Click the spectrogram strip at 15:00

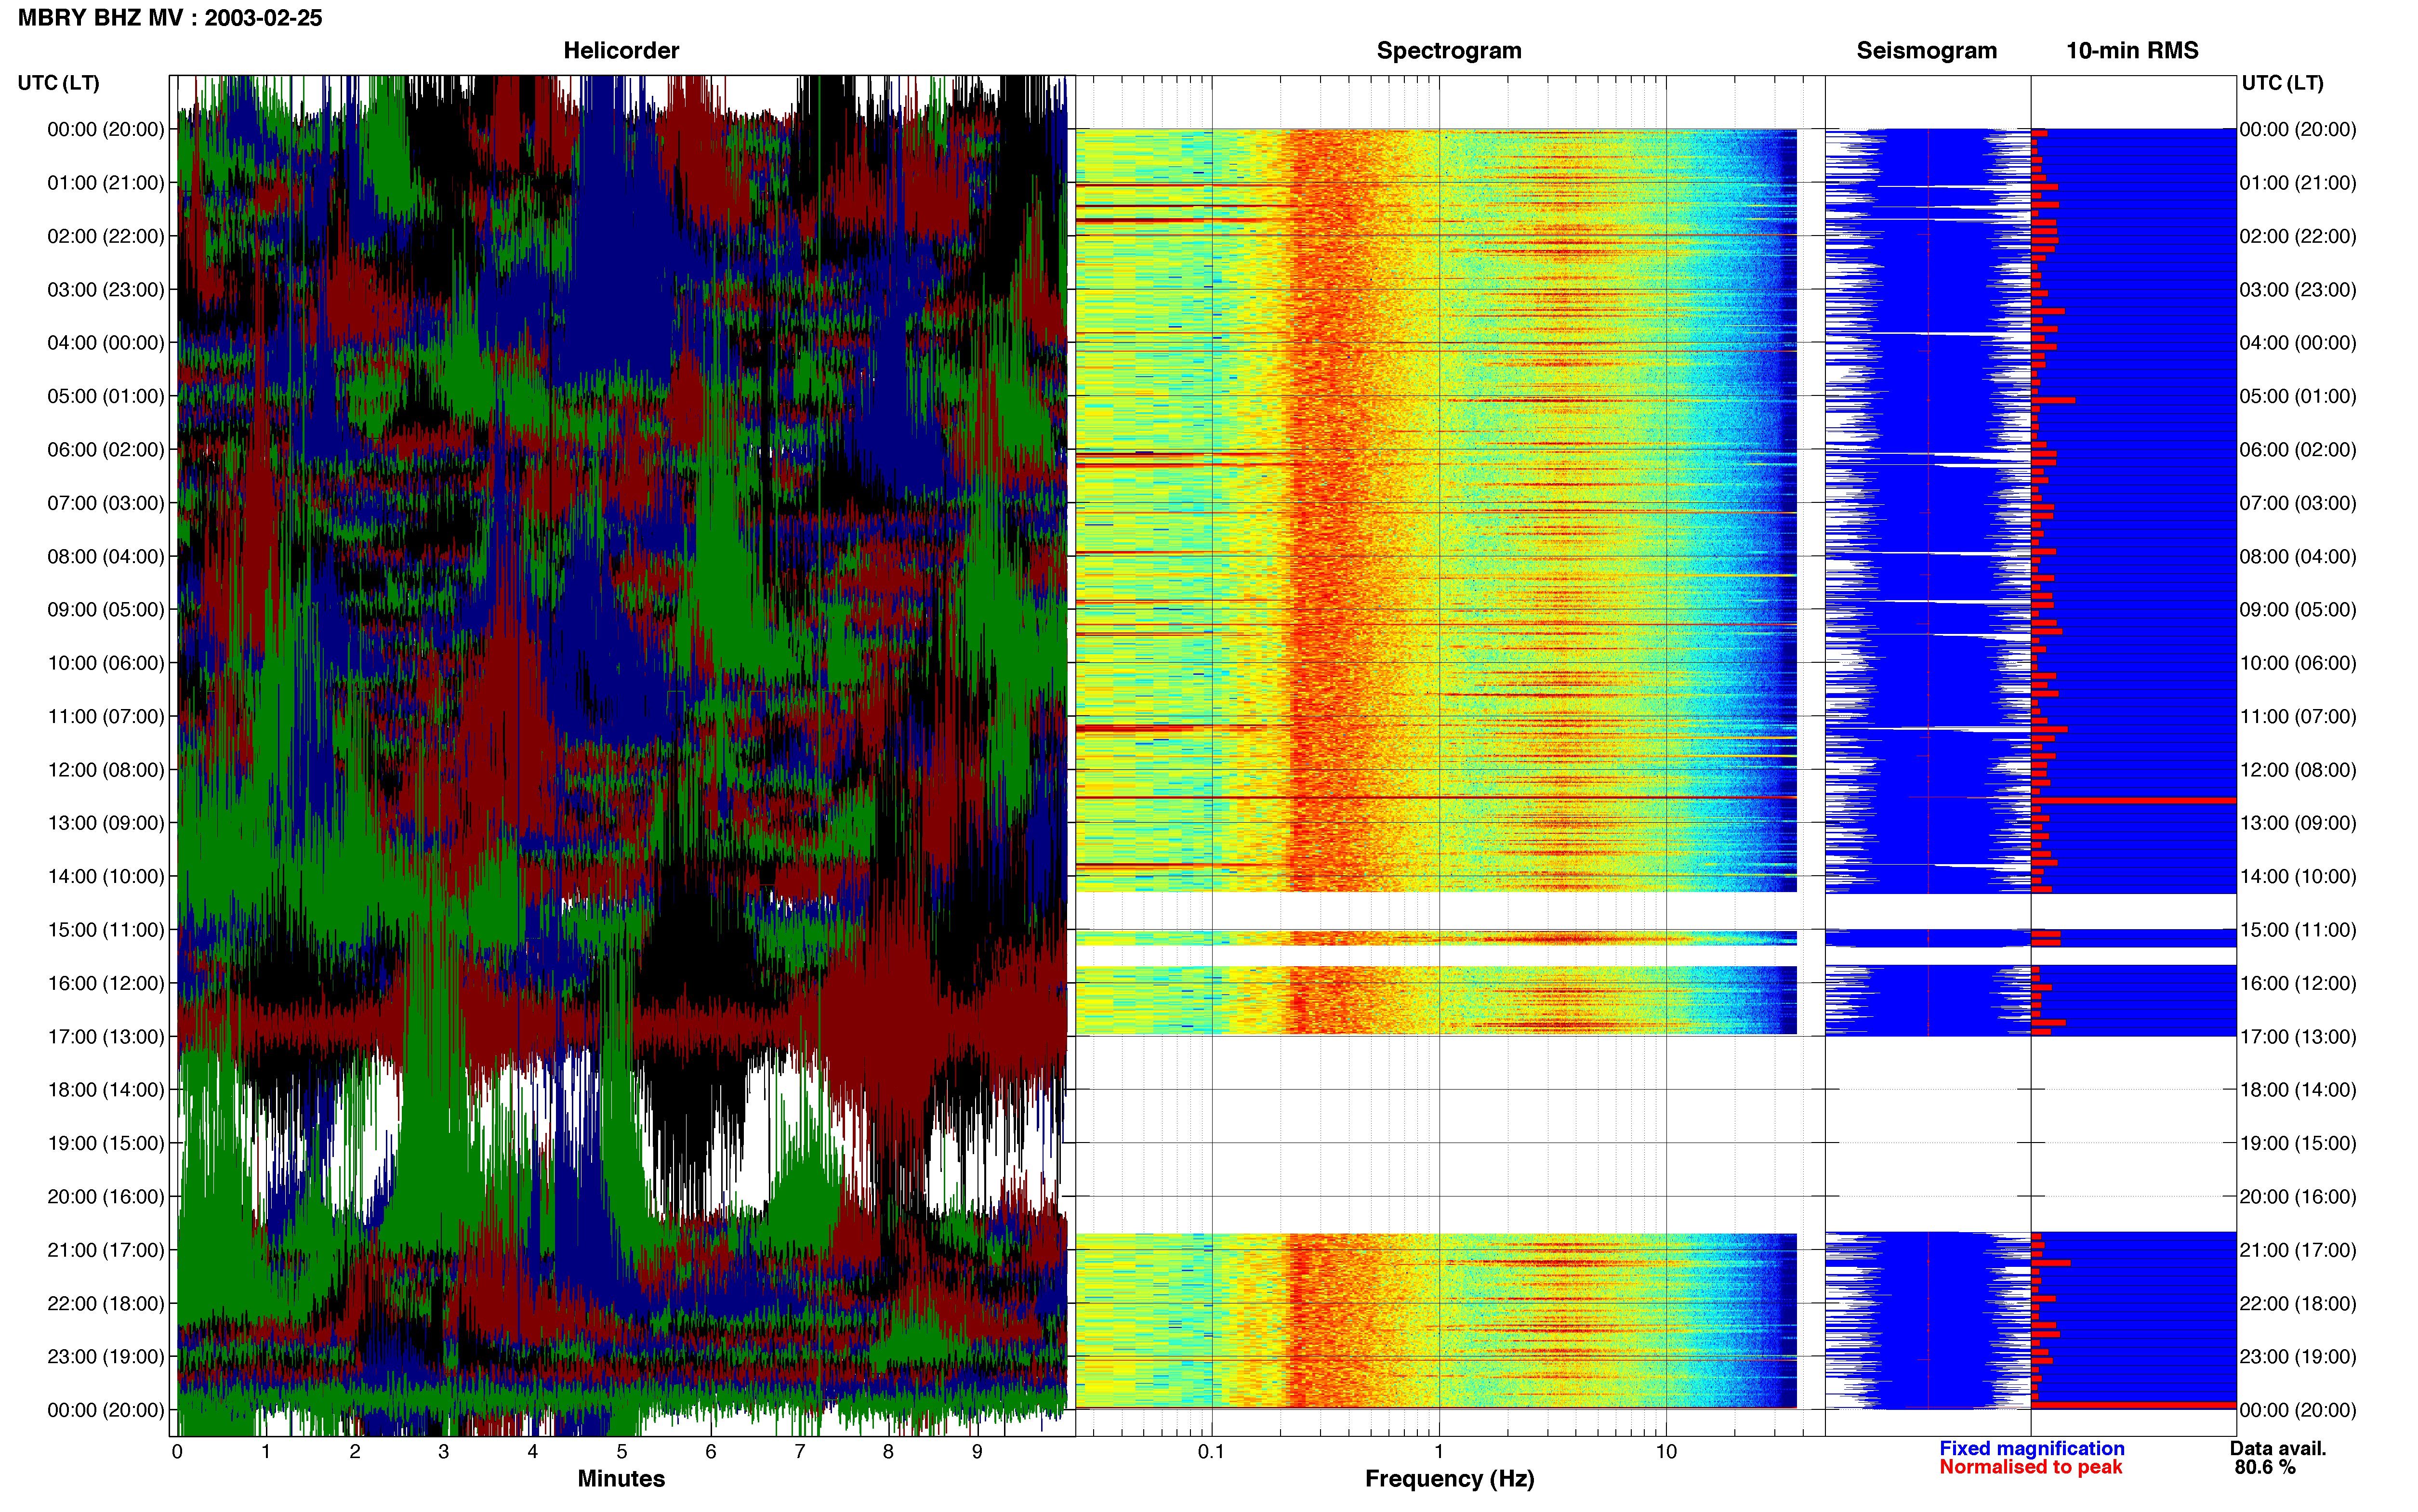(x=1436, y=938)
